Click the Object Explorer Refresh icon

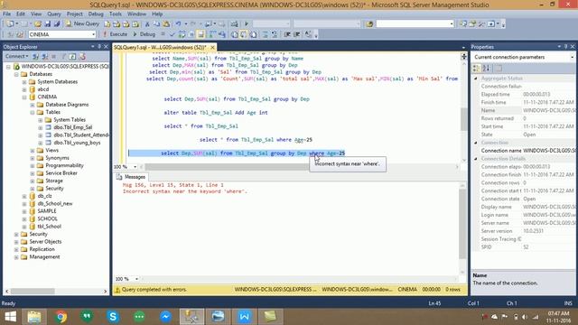point(72,56)
